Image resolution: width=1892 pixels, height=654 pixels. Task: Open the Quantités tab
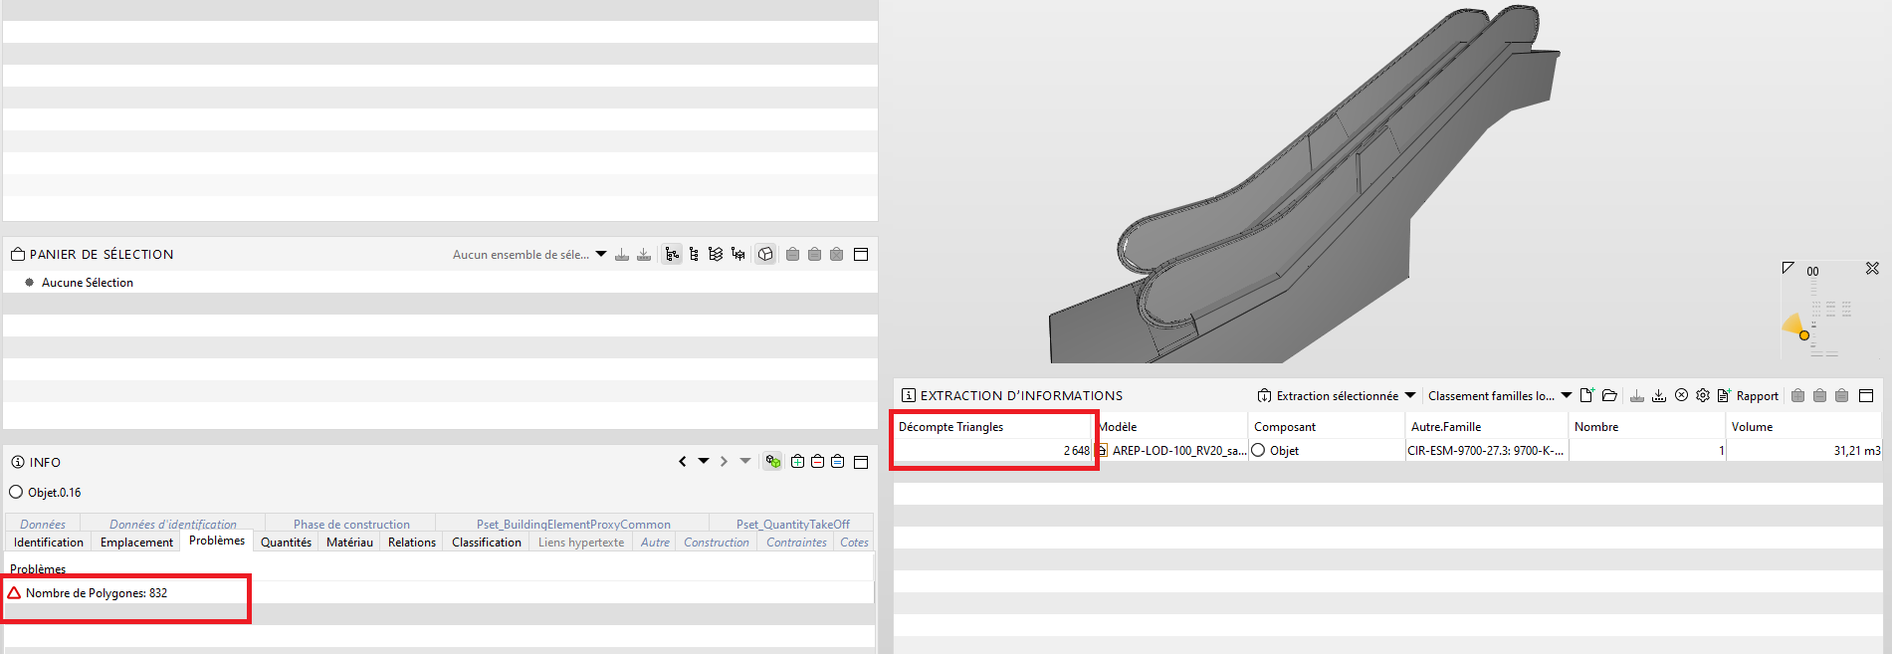pyautogui.click(x=286, y=543)
